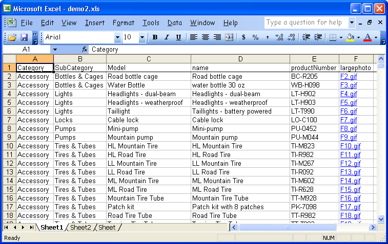Click the Increase Decimal icon
Screen dimensions: 388x244
pos(279,37)
